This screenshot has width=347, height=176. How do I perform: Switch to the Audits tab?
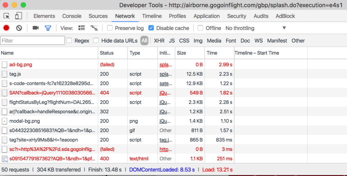pyautogui.click(x=261, y=16)
